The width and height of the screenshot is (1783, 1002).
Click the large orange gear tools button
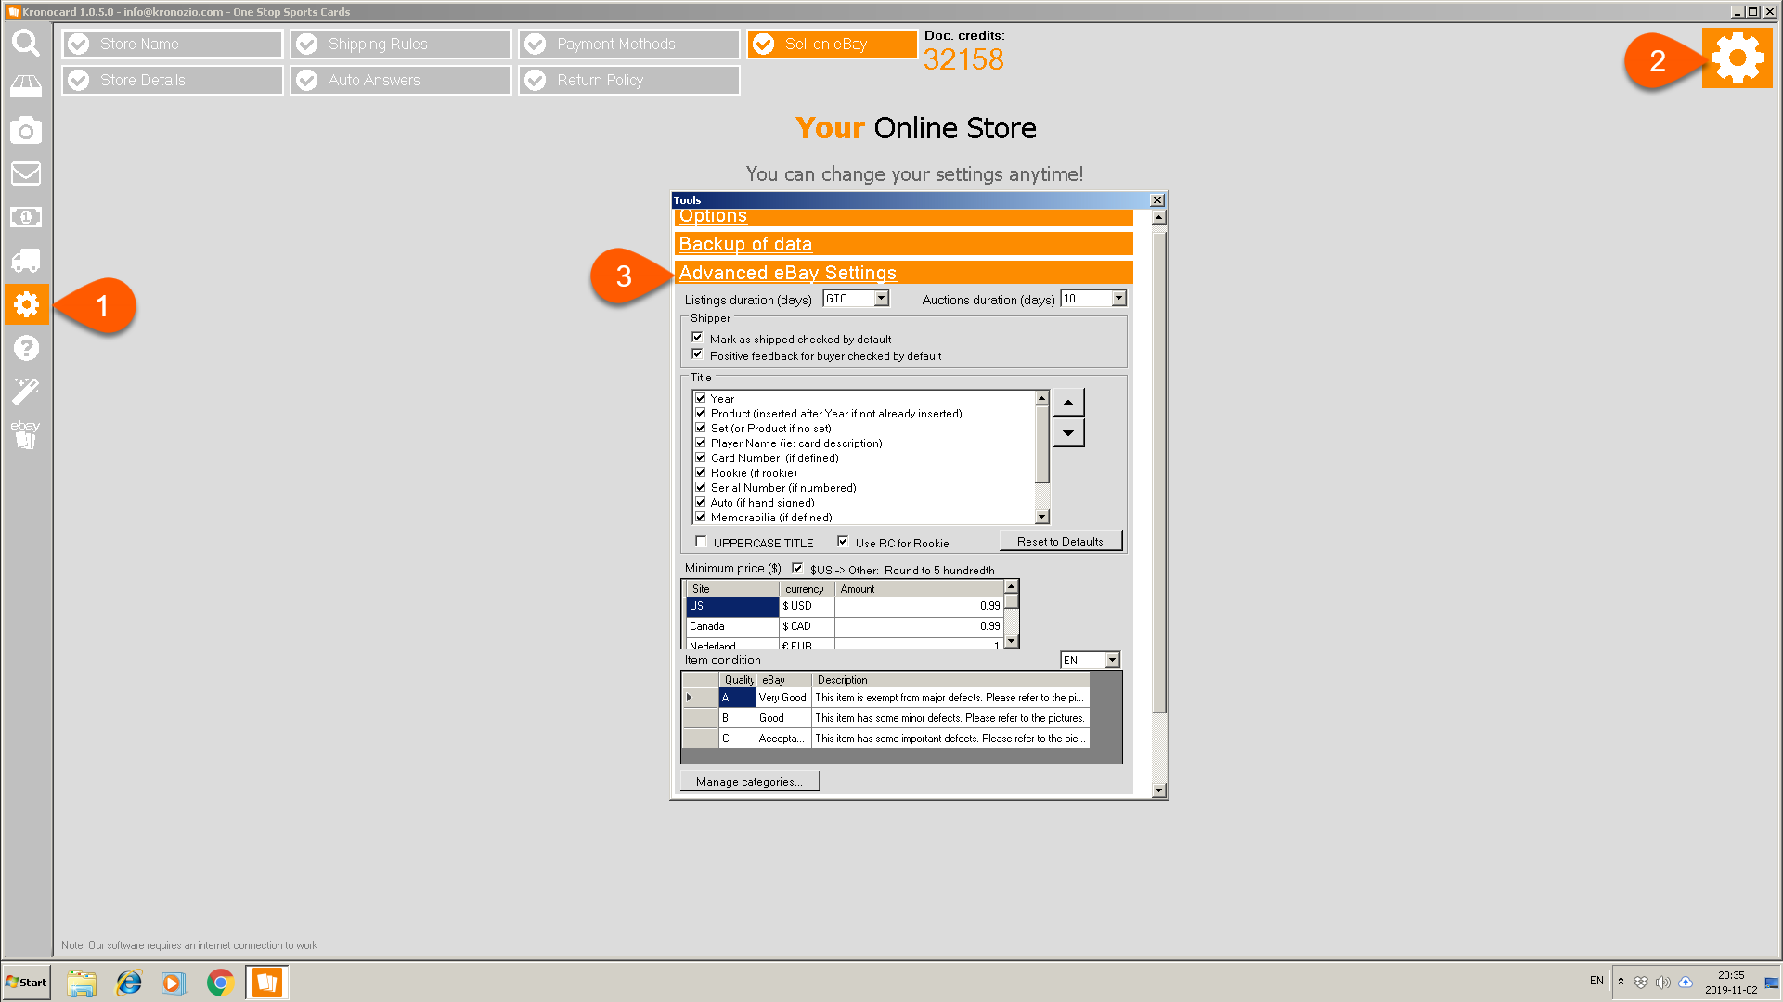(x=1737, y=58)
